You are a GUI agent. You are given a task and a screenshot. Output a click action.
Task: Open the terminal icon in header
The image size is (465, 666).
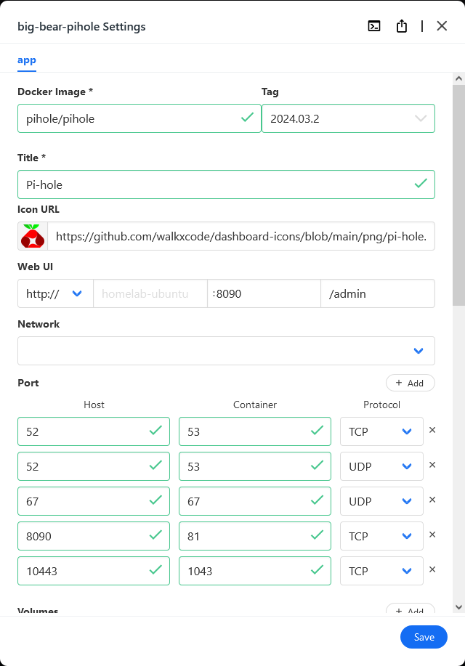point(374,26)
